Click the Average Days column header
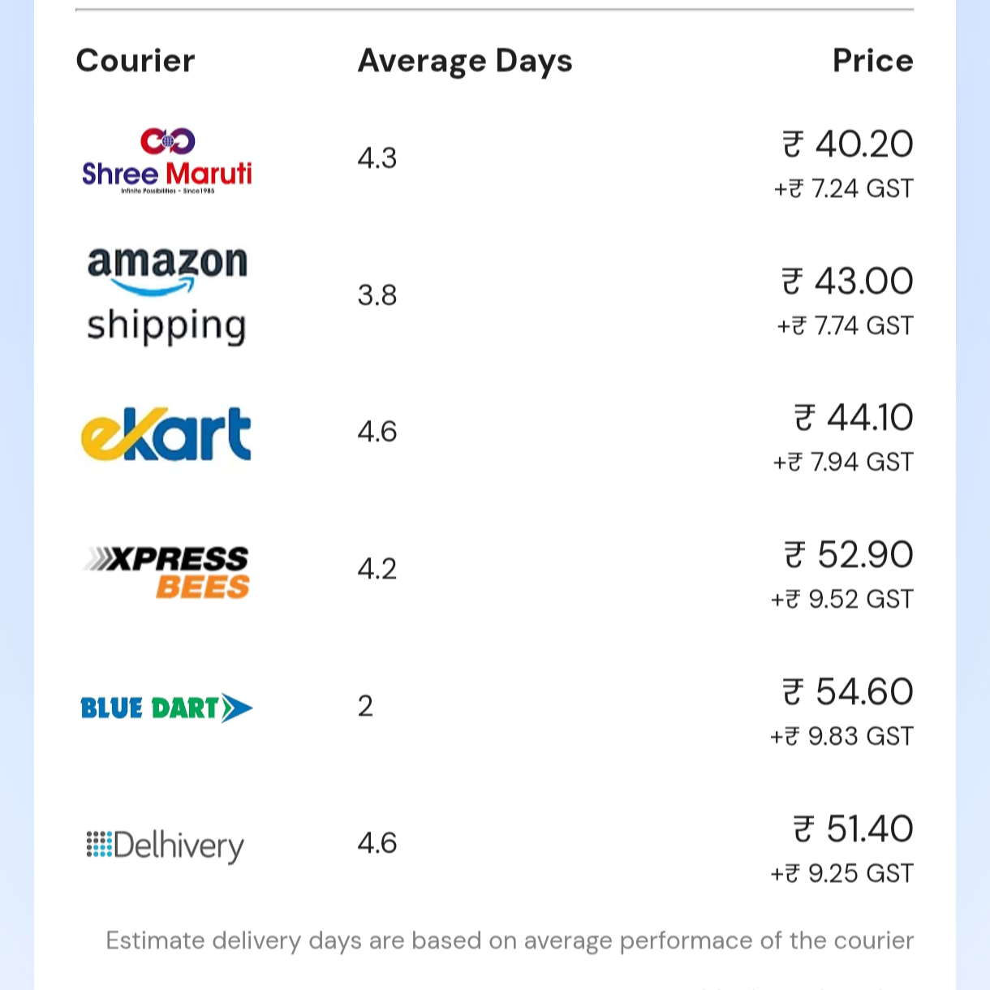Viewport: 990px width, 990px height. (465, 61)
